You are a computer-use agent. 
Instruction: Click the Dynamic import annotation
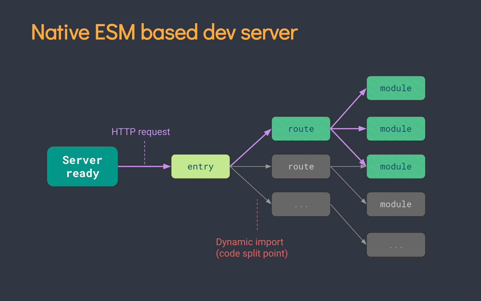point(249,242)
